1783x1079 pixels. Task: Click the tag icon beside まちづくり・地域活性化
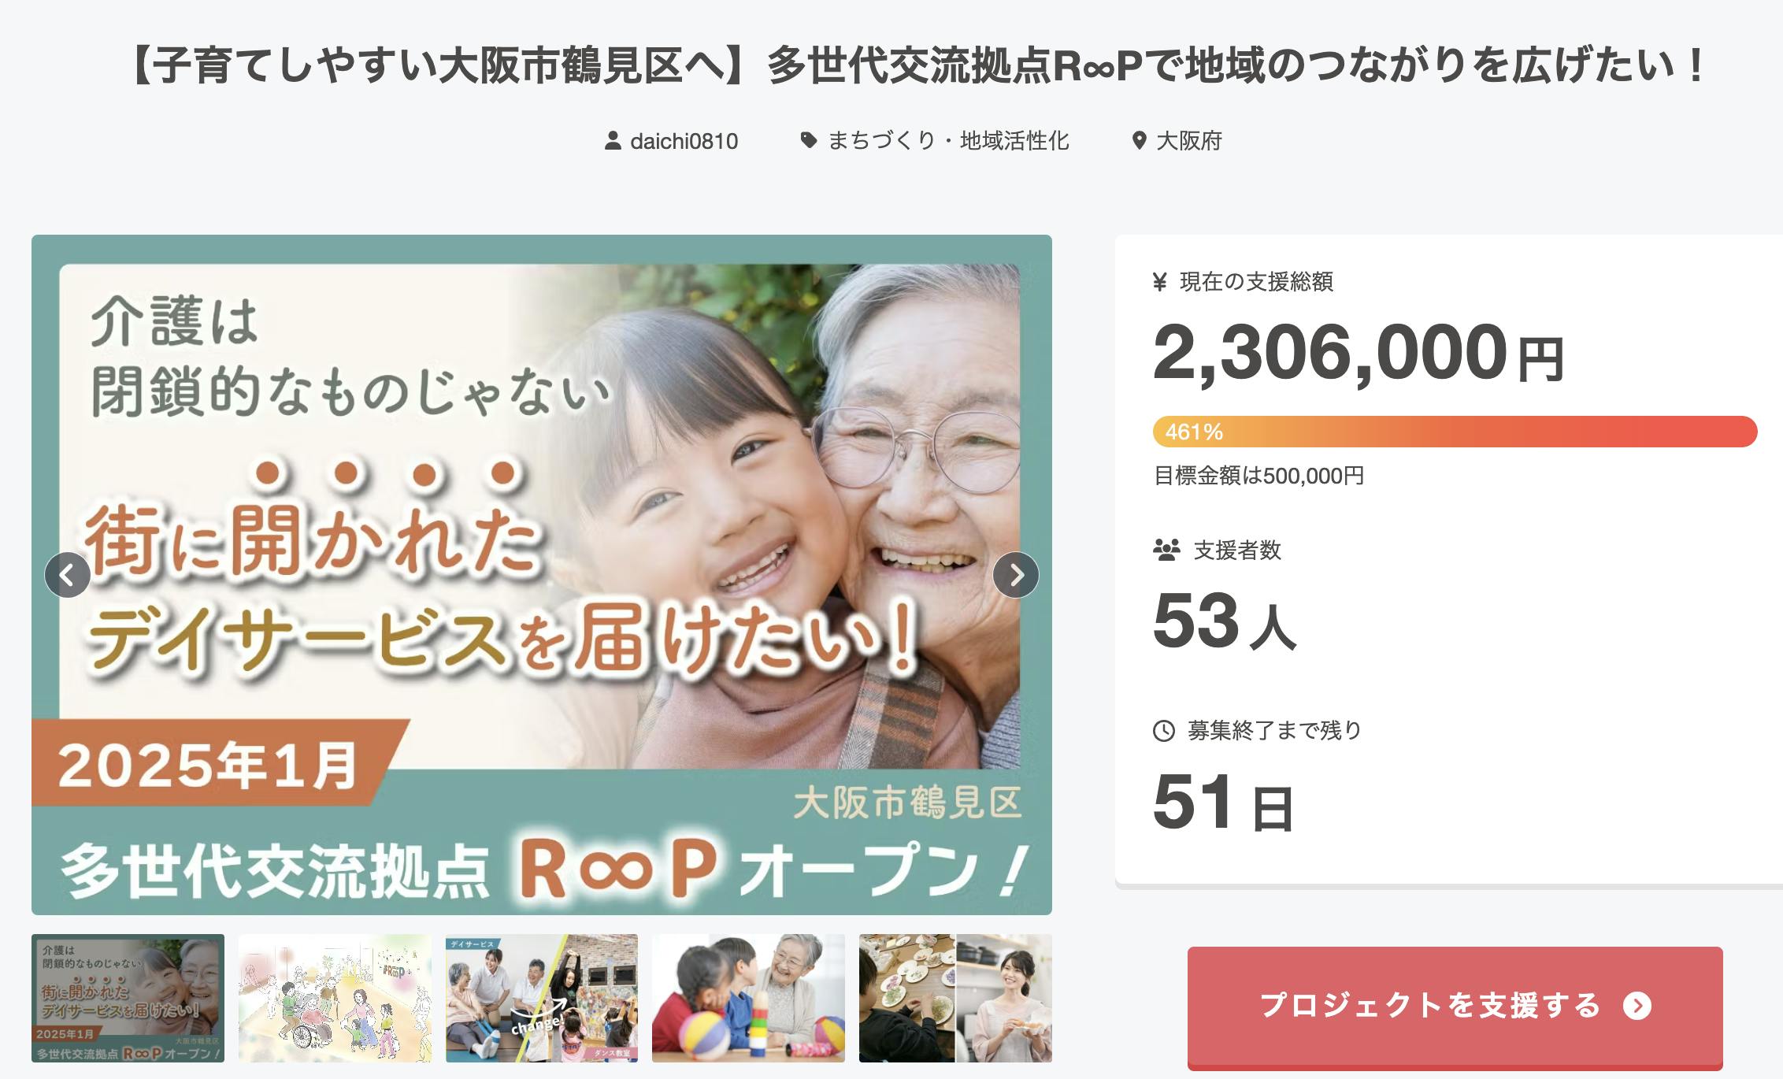(808, 140)
